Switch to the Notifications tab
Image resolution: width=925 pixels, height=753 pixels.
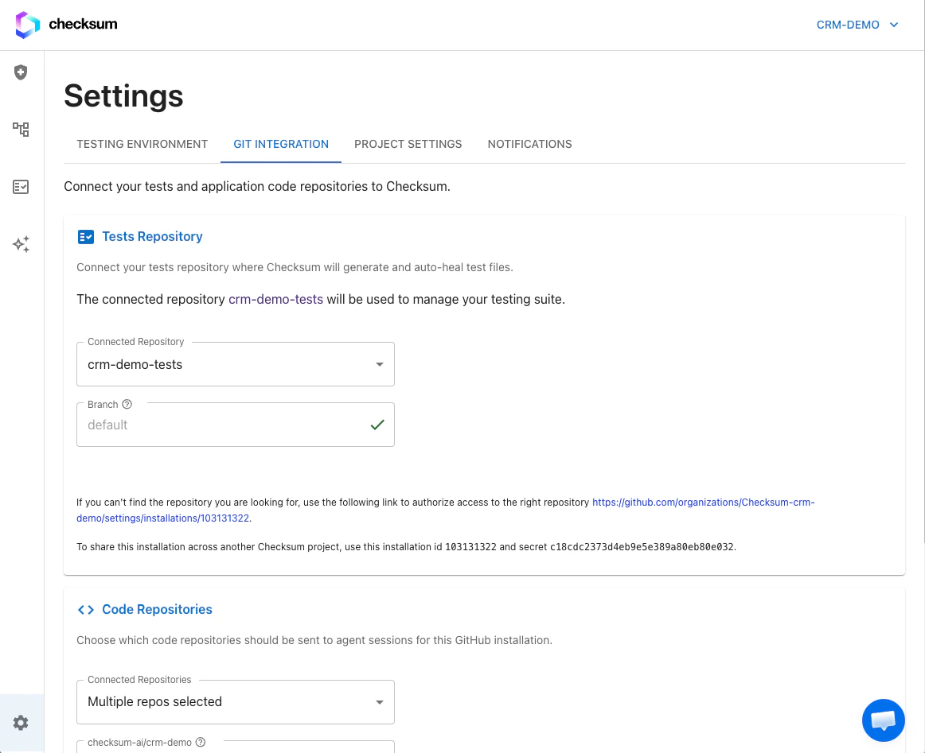point(529,144)
